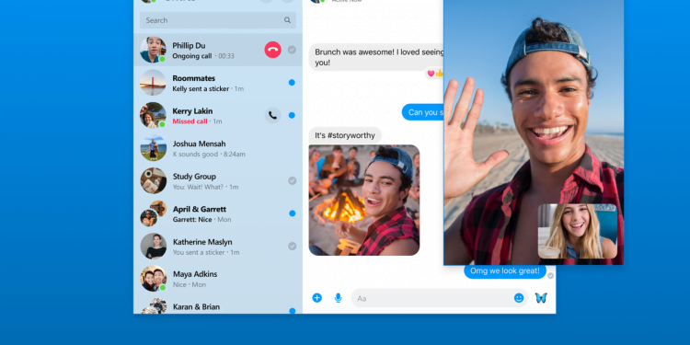Click "Kelly sent a sticker" preview text

click(x=201, y=89)
